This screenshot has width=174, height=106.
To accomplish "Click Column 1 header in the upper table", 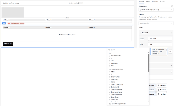I will tap(6, 20).
